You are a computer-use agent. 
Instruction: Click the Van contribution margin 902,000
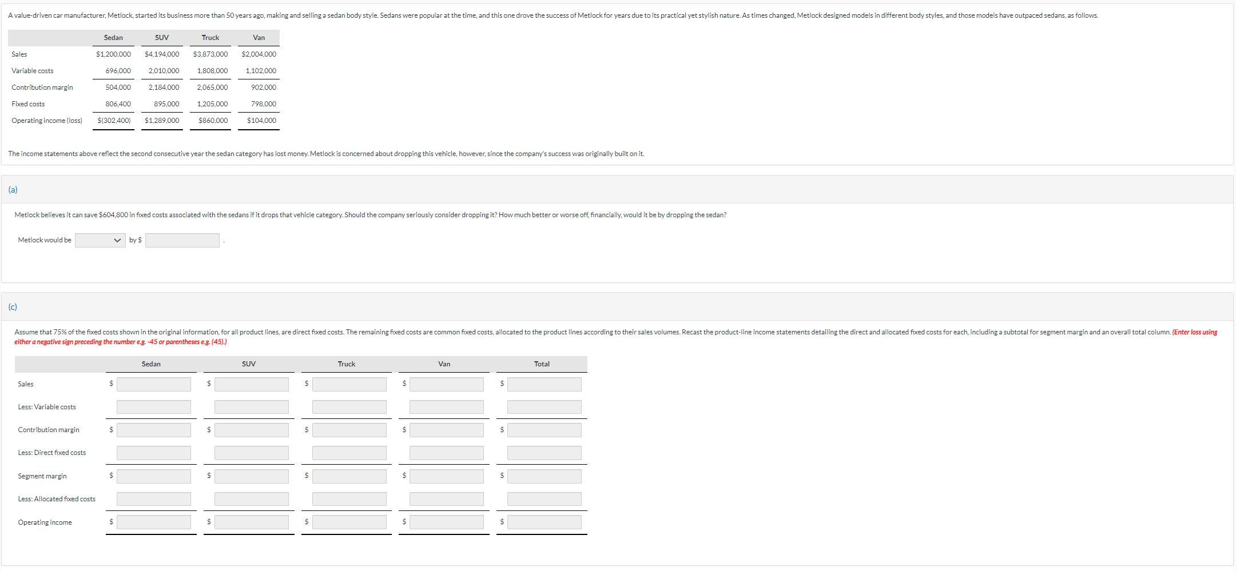coord(264,87)
